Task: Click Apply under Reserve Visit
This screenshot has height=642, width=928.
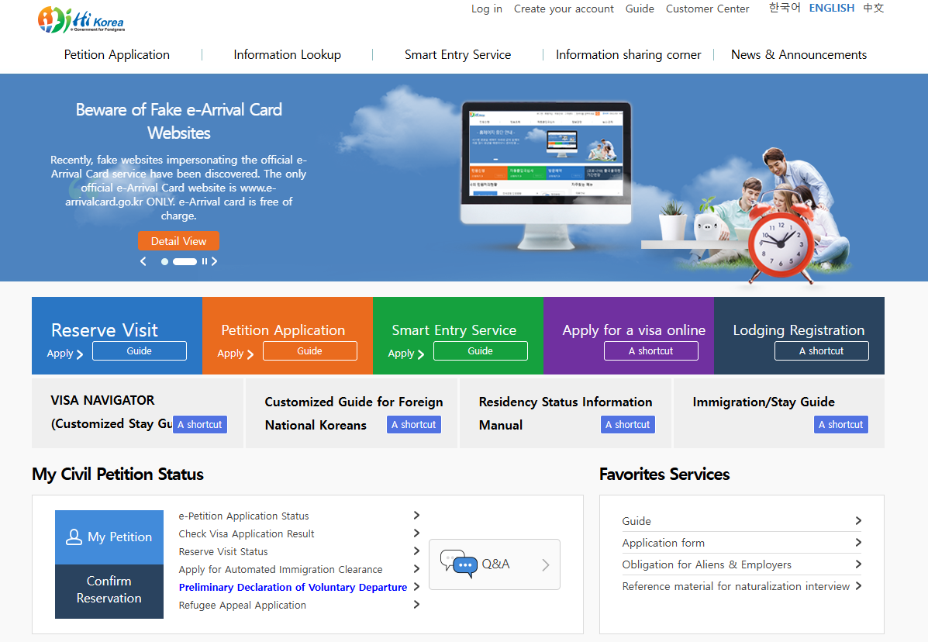Action: [x=65, y=354]
